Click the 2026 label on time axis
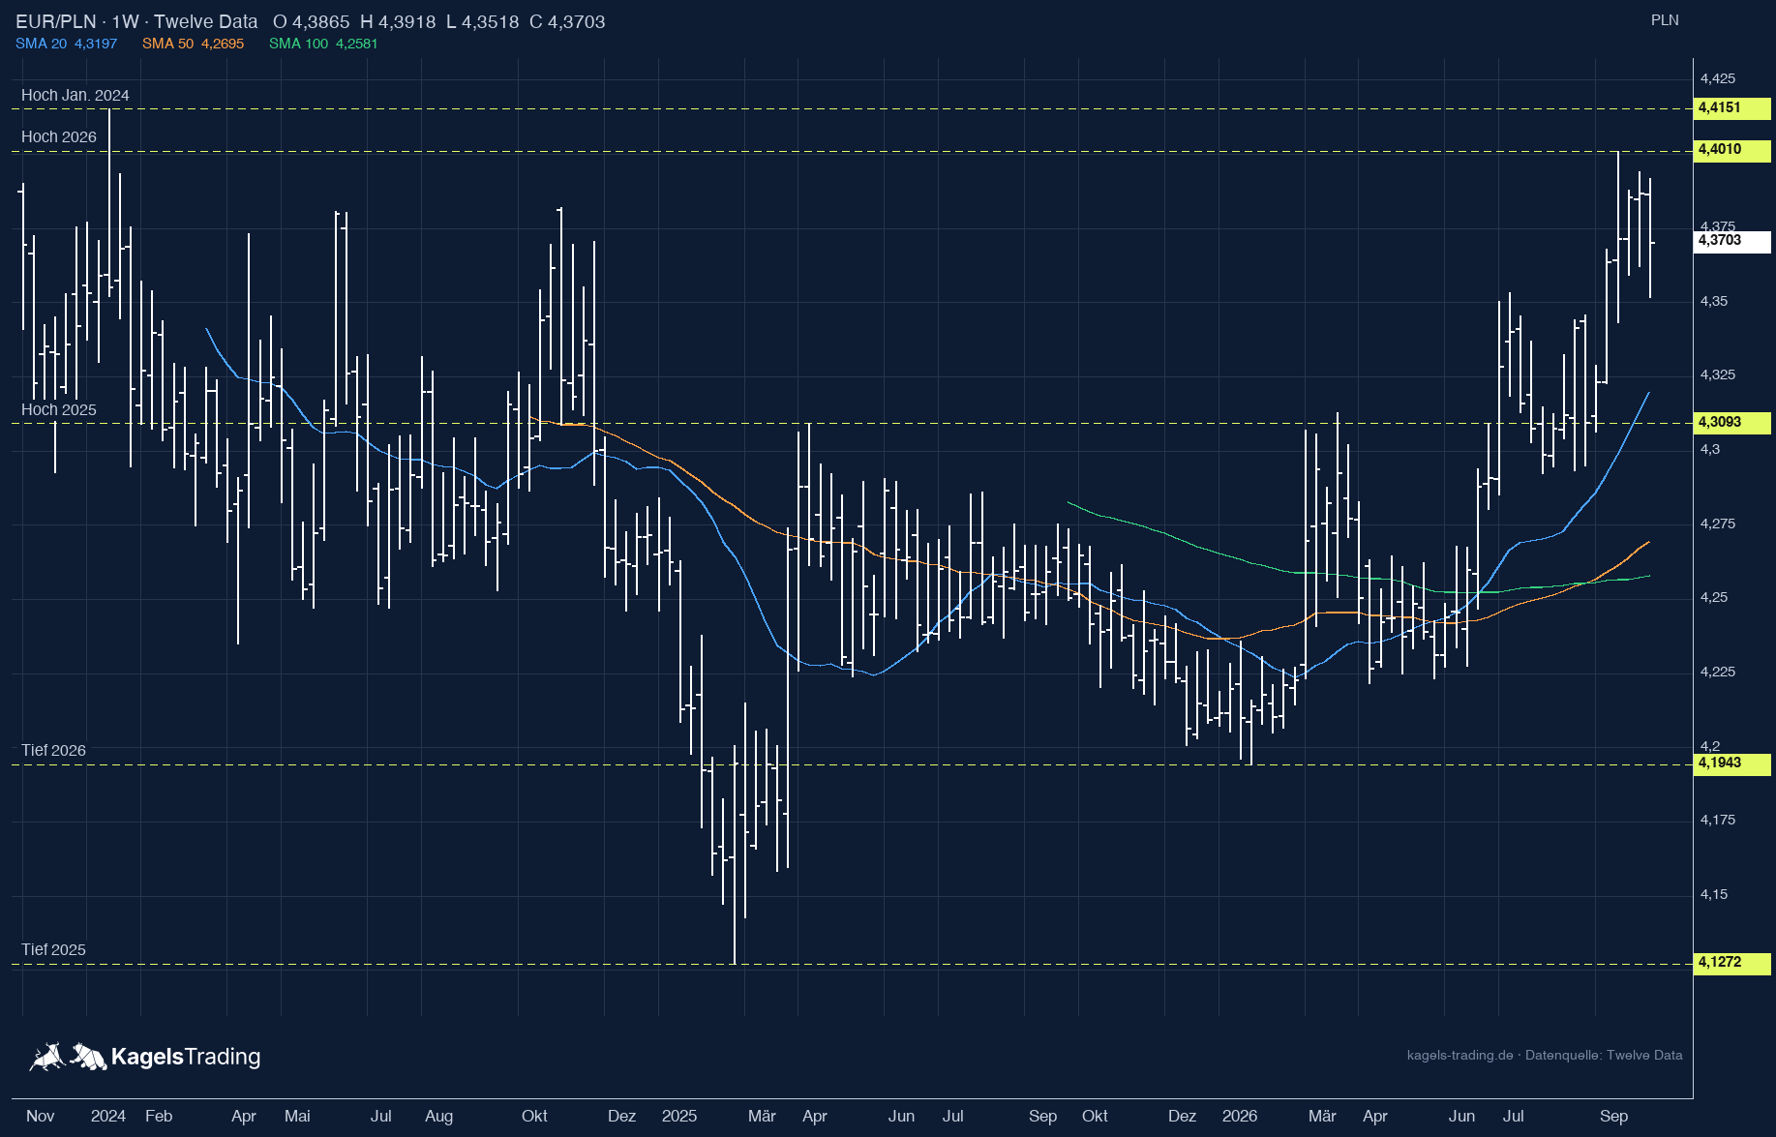This screenshot has width=1776, height=1137. pos(1240,1116)
